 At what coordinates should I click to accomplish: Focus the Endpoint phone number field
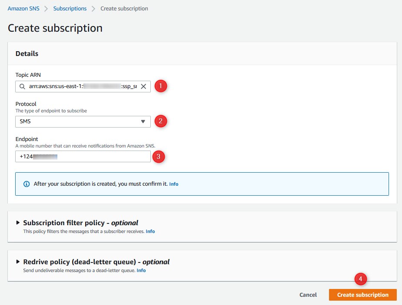[x=83, y=156]
